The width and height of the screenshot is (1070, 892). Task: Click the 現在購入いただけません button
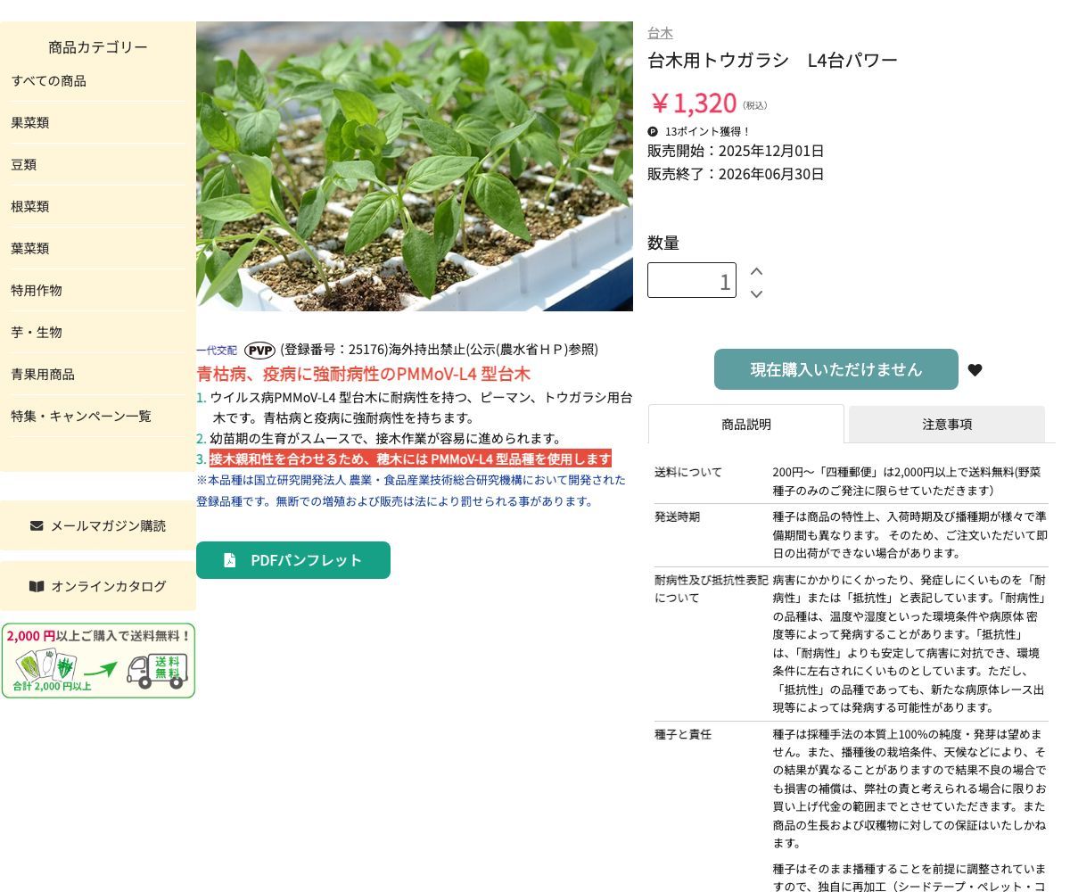(835, 369)
